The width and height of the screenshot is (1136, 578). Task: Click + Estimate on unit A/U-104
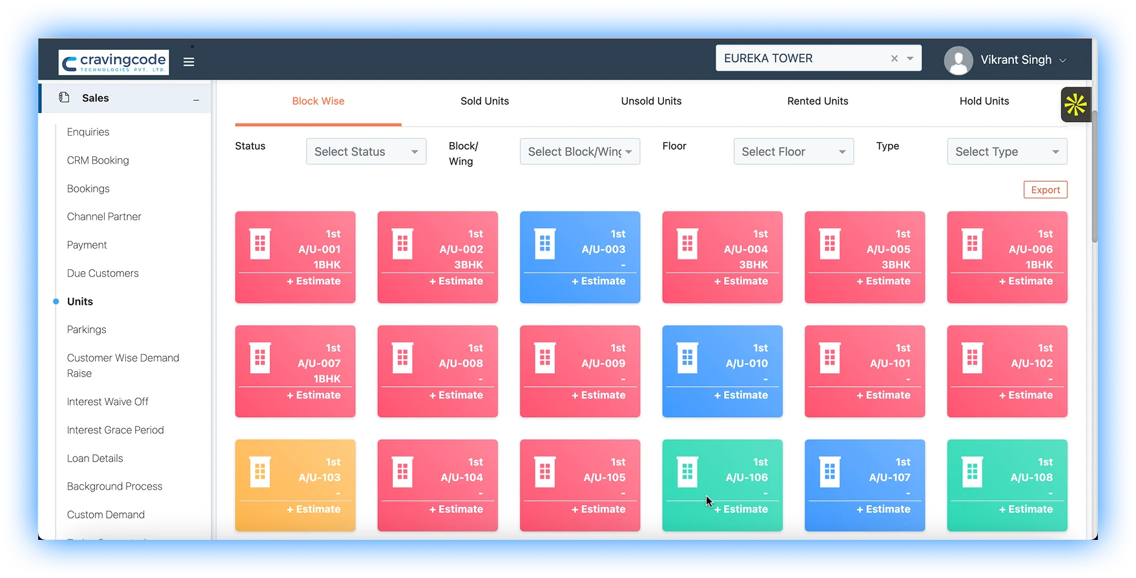point(456,509)
